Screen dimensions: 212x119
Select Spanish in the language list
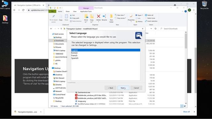pyautogui.click(x=75, y=58)
